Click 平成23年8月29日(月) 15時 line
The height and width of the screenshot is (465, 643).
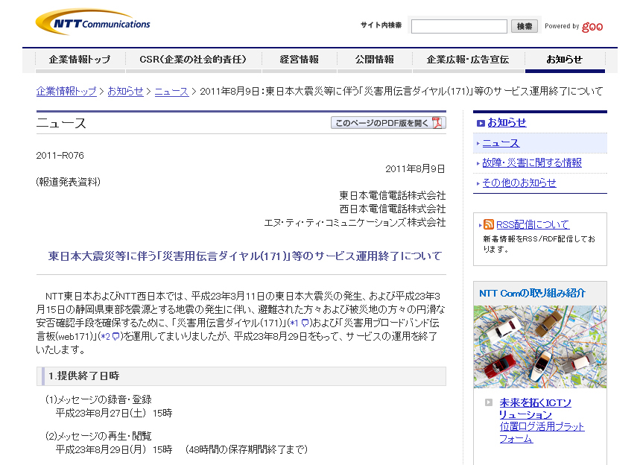(x=114, y=449)
